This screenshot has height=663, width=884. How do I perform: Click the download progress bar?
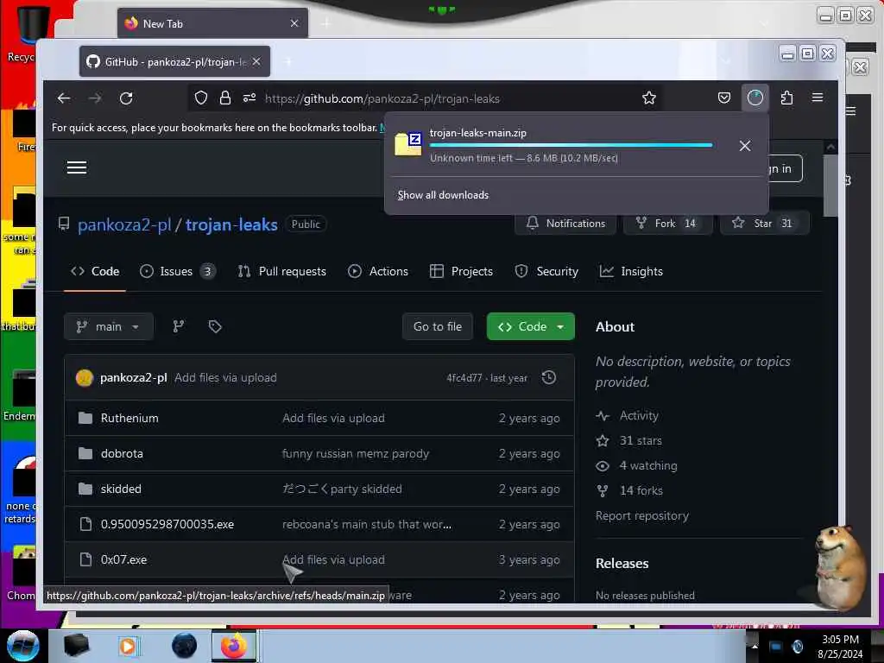tap(571, 145)
